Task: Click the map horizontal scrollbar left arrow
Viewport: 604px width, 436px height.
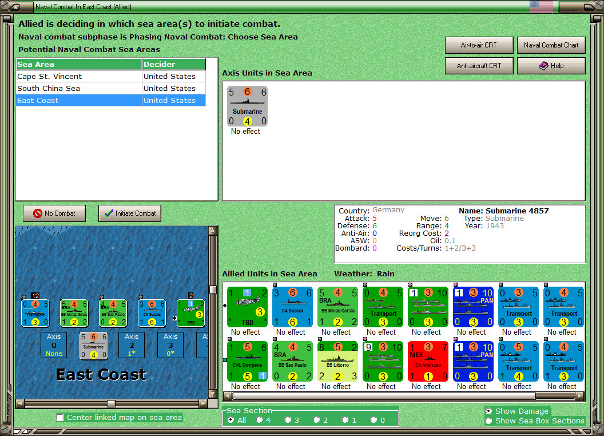Action: [x=20, y=403]
